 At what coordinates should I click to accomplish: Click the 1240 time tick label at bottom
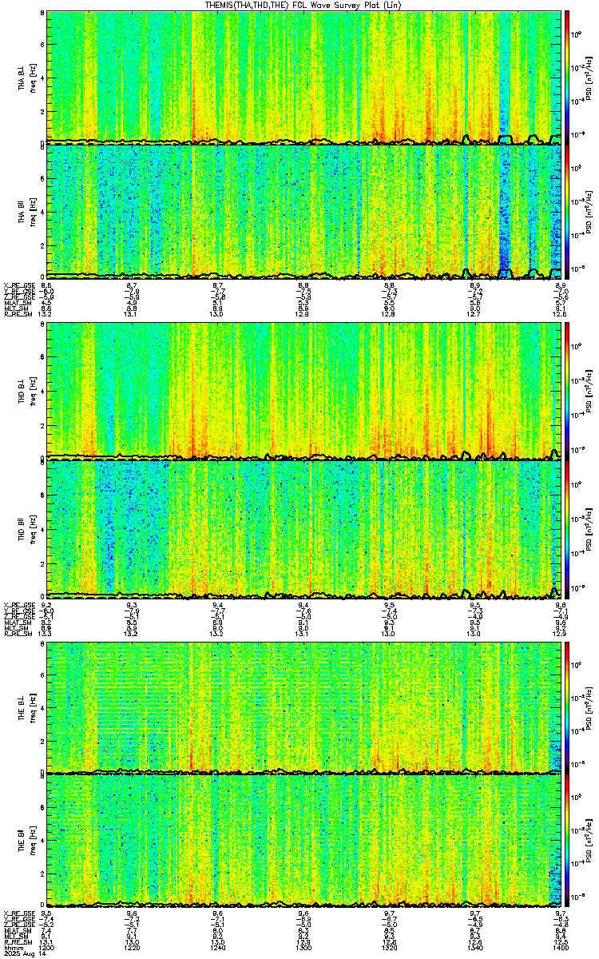tap(218, 949)
